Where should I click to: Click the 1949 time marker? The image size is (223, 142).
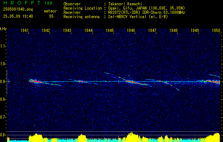[x=195, y=30]
